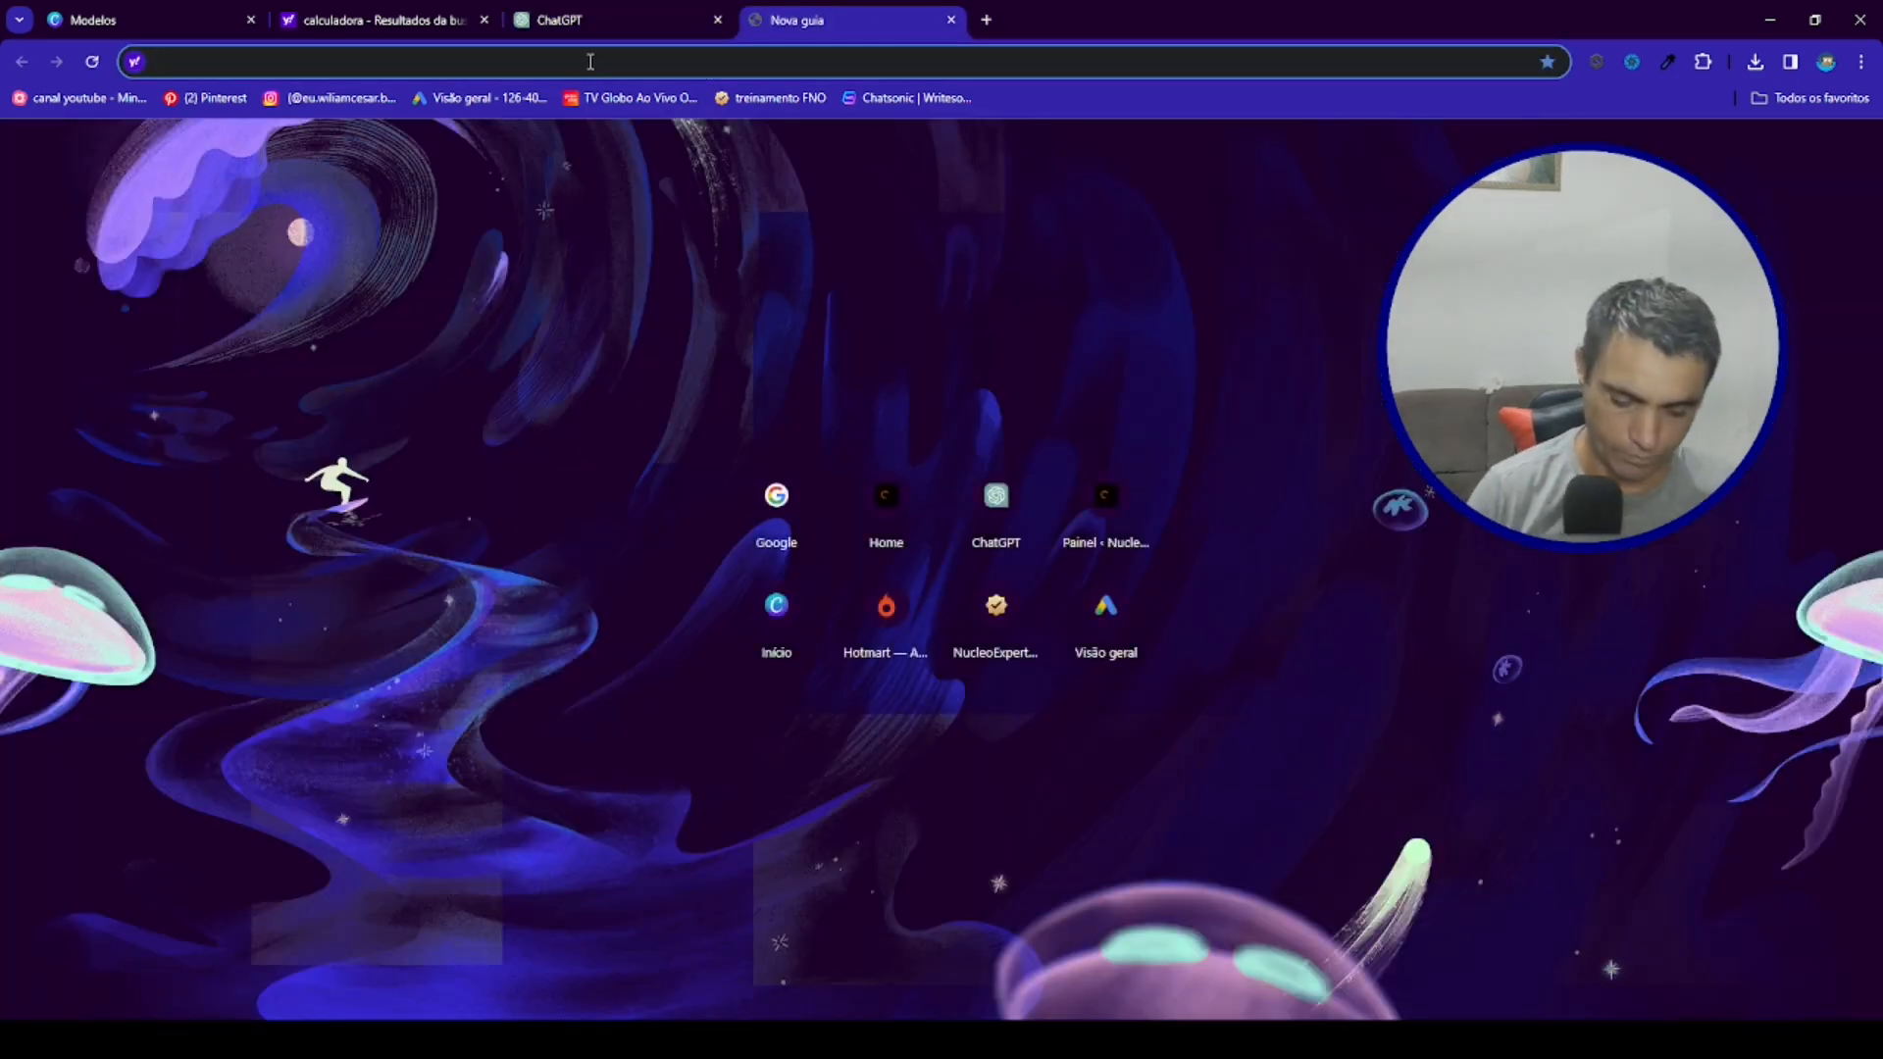This screenshot has height=1059, width=1883.
Task: Toggle the browser side panel
Action: click(1791, 62)
